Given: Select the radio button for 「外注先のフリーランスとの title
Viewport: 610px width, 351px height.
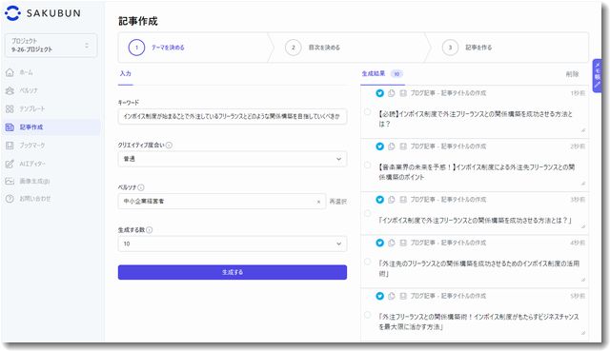Looking at the screenshot, I should tap(367, 262).
